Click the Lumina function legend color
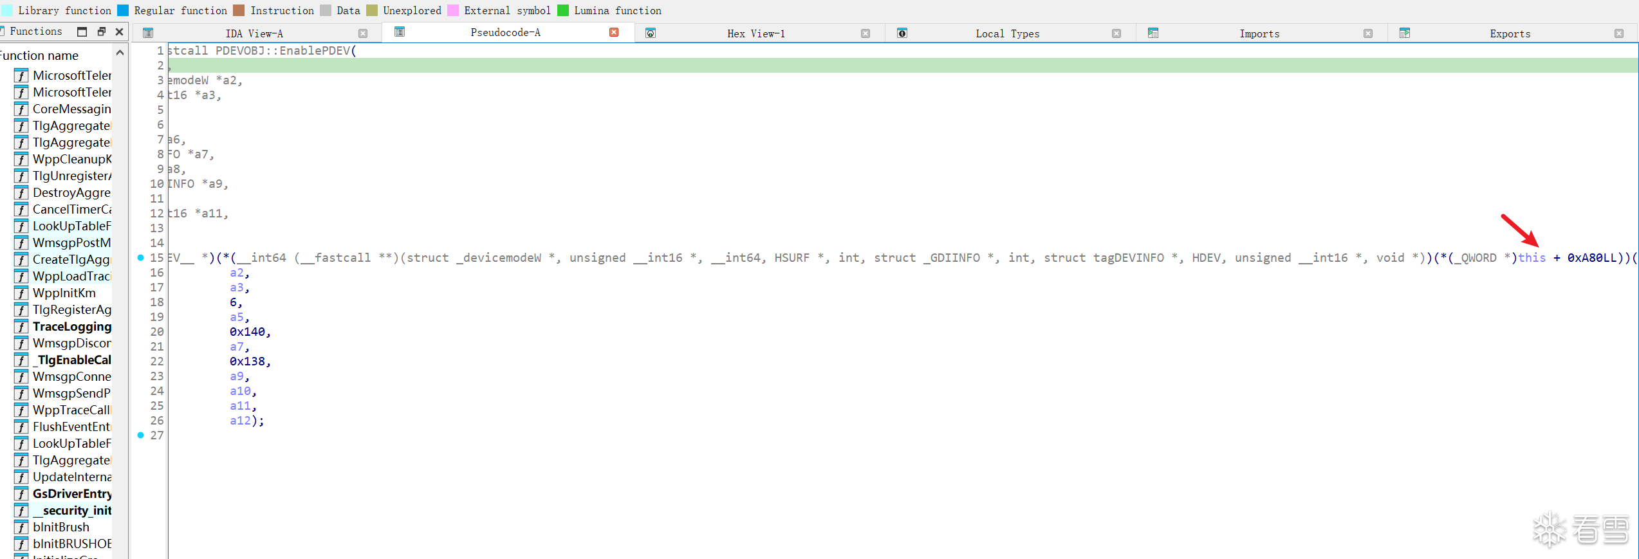Image resolution: width=1639 pixels, height=559 pixels. [x=563, y=10]
